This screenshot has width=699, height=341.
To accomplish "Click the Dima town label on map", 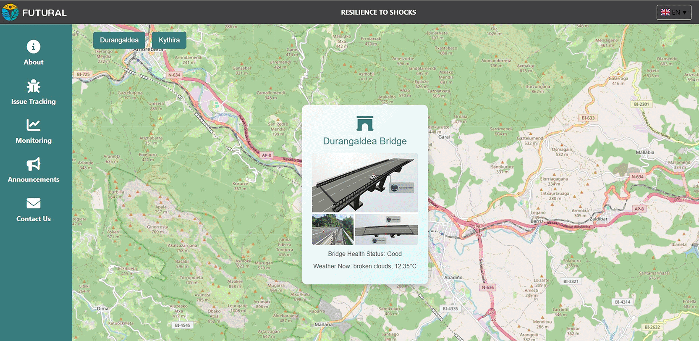I will [102, 309].
